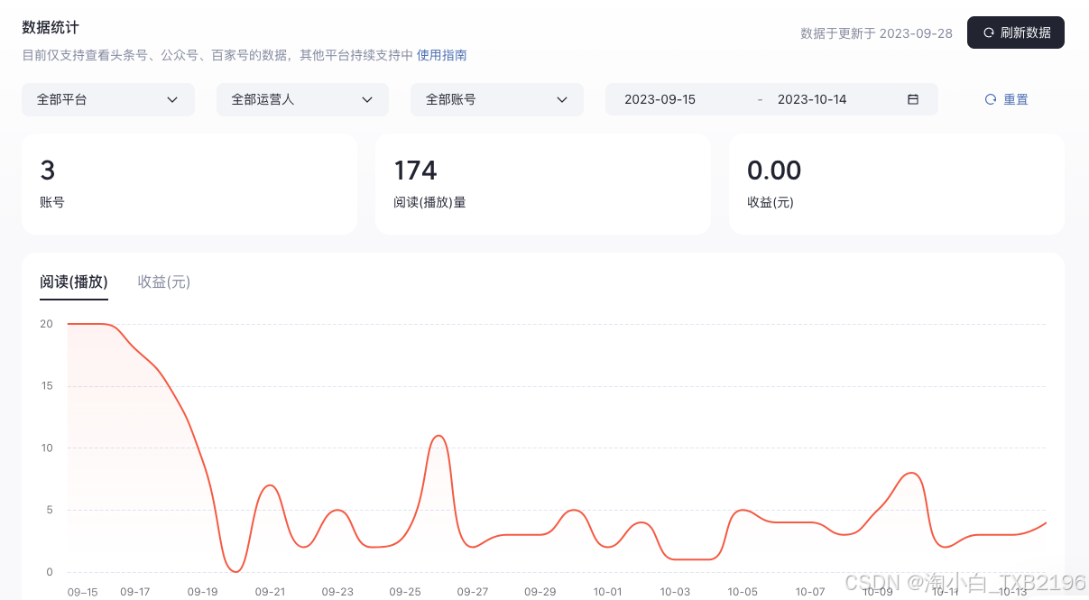Open the 使用指南 link
Viewport: 1089px width, 600px height.
coord(442,55)
